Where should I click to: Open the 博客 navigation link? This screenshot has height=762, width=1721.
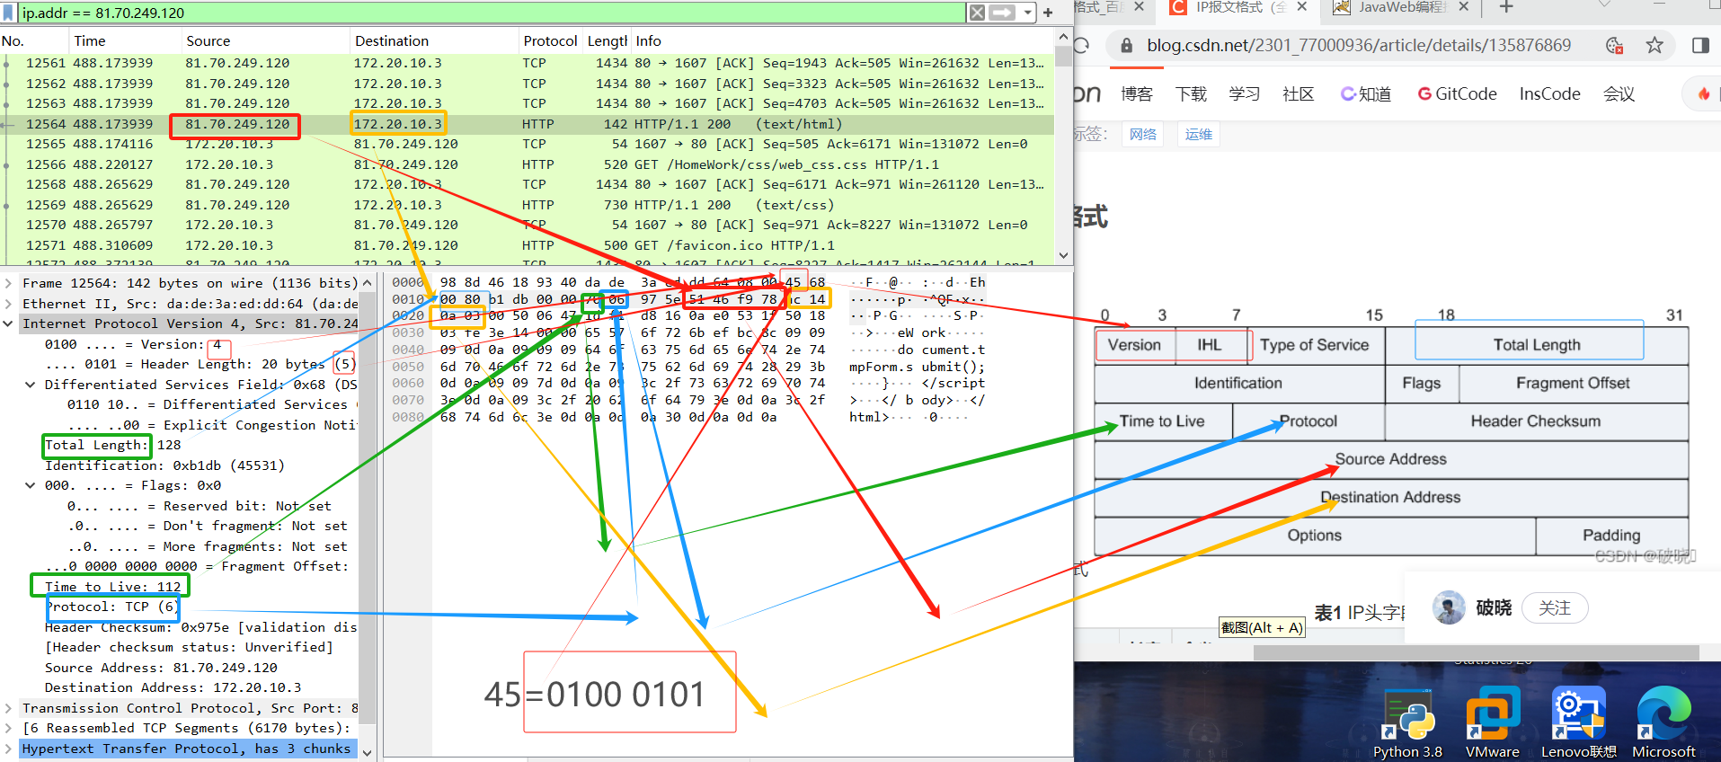1137,94
